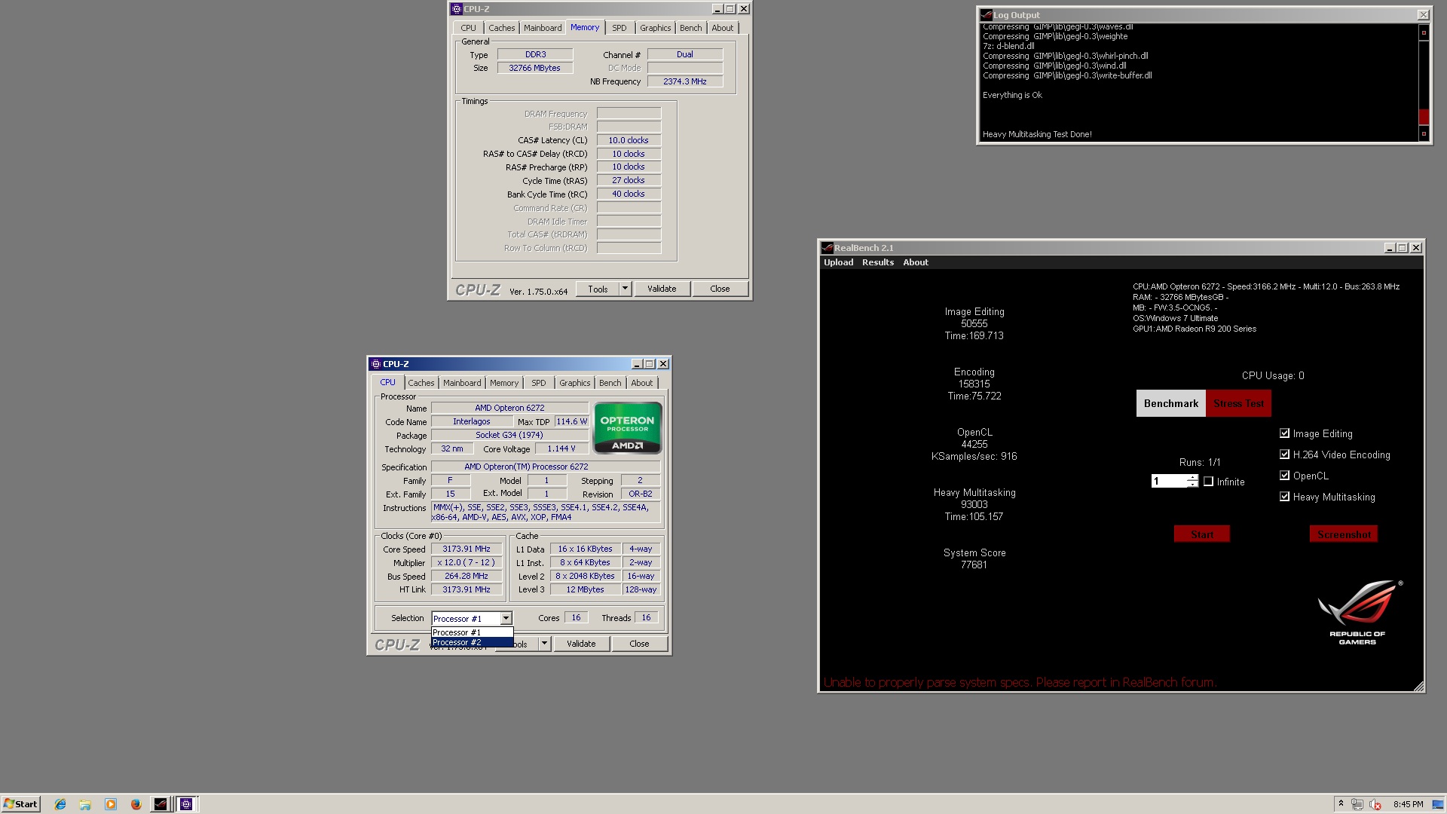Select CPU tab in Memory CPU-Z window
Viewport: 1447px width, 814px height.
[x=468, y=28]
